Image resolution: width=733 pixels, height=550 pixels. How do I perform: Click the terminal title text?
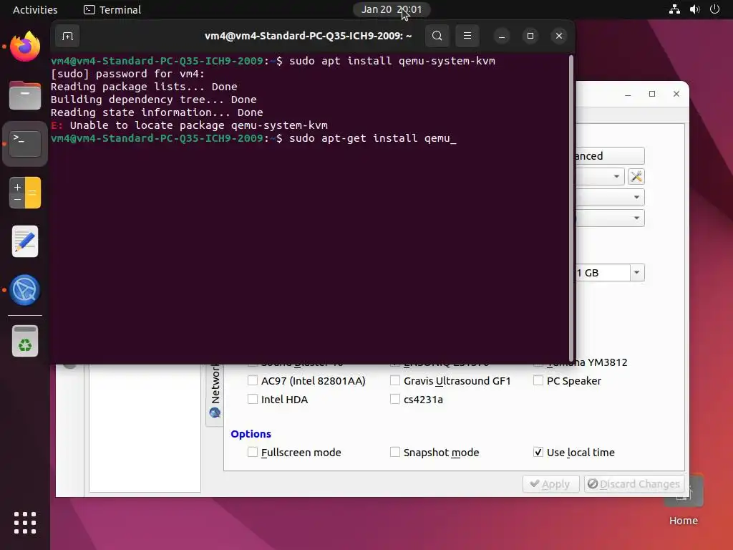tap(308, 36)
